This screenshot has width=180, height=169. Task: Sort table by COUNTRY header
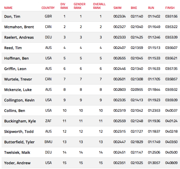pos(48,8)
